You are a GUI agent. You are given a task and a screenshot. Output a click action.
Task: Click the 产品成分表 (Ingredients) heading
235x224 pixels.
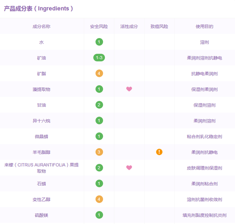pos(38,9)
